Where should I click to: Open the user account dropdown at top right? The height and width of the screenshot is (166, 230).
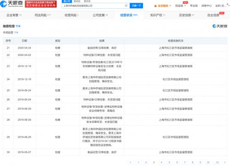click(222, 6)
